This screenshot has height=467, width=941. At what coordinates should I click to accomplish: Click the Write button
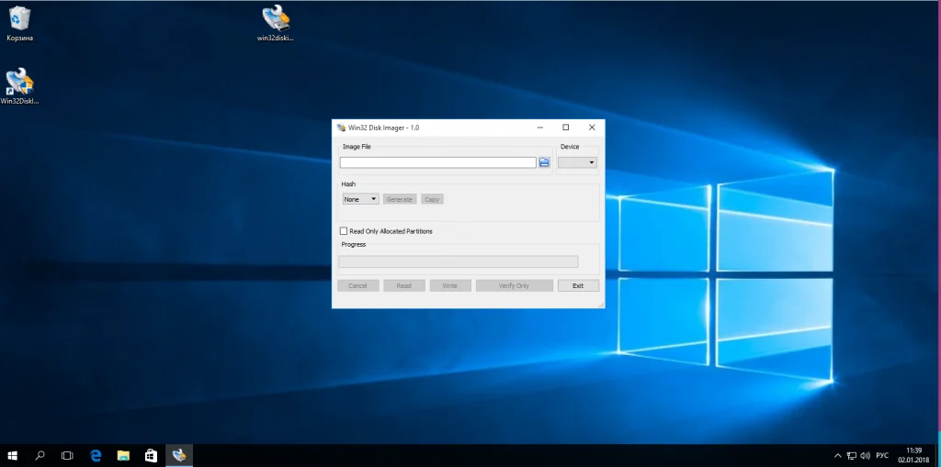[449, 285]
